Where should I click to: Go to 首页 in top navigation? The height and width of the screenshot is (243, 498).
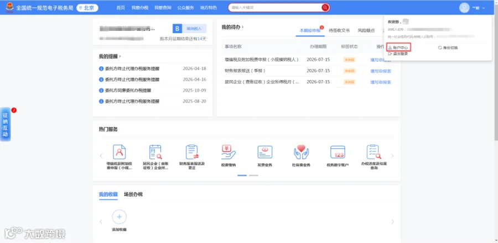coord(121,8)
